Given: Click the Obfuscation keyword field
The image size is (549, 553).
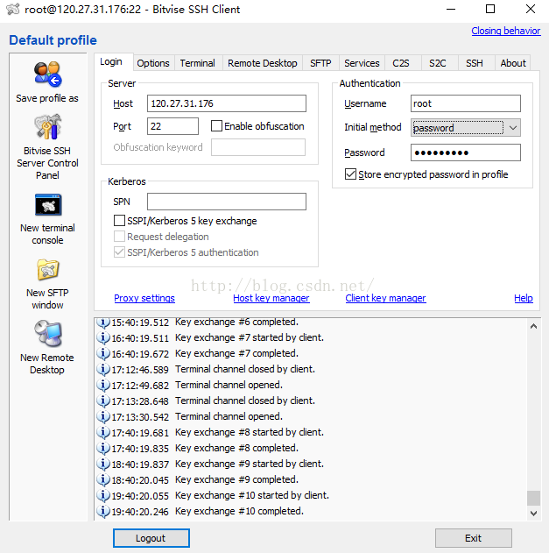Looking at the screenshot, I should coord(258,147).
